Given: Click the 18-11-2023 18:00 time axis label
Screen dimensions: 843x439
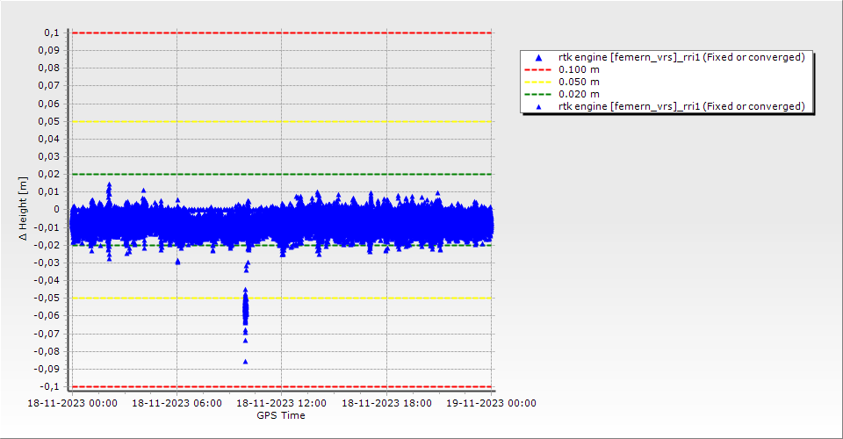Looking at the screenshot, I should point(386,404).
